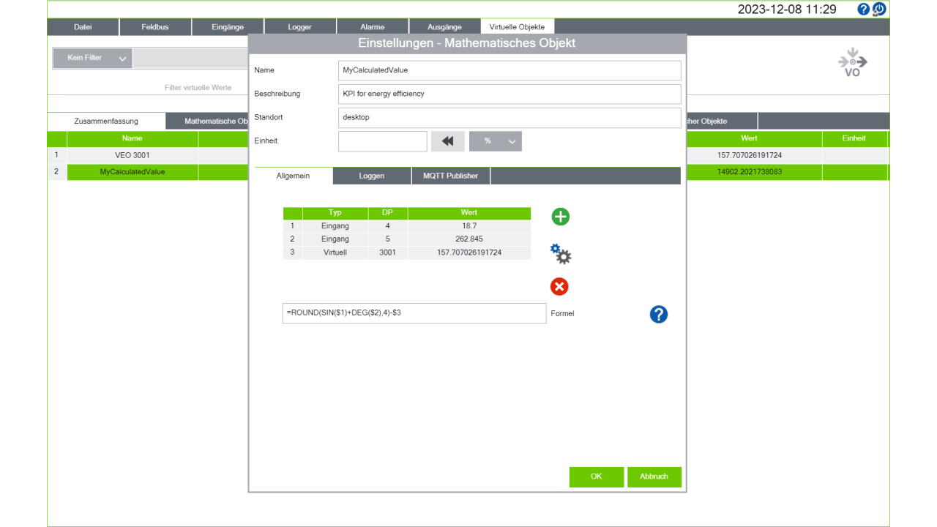Click the top-bar help question icon
Viewport: 937px width, 527px height.
coord(864,10)
